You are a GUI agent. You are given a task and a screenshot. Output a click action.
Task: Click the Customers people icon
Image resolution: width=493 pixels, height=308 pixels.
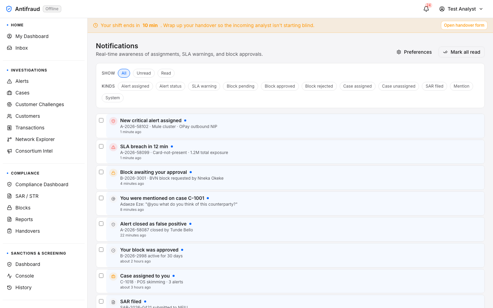[10, 116]
